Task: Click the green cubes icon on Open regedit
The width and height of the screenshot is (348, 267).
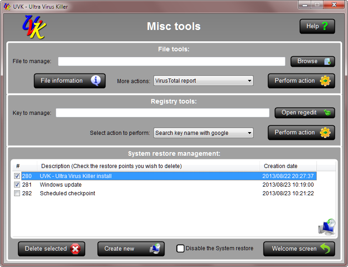Action: click(x=327, y=113)
